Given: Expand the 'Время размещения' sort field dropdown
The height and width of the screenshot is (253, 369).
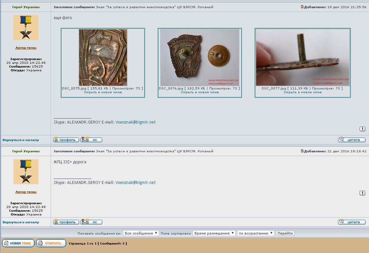Looking at the screenshot, I should [214, 233].
